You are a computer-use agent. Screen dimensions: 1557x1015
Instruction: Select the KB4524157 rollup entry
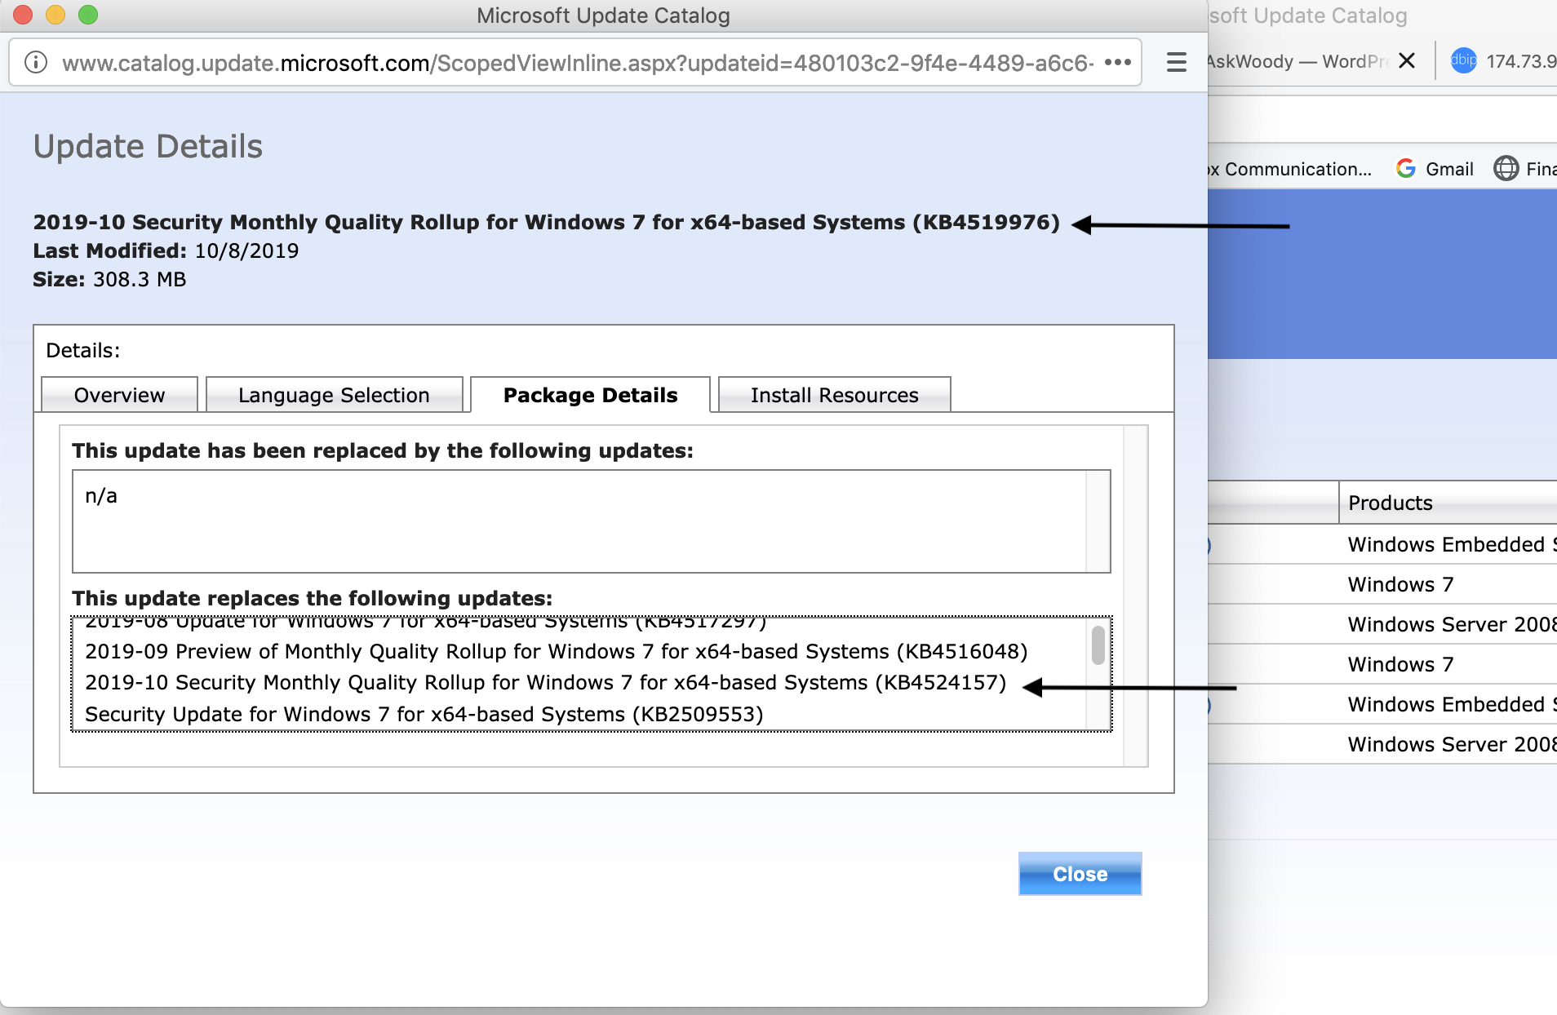545,683
